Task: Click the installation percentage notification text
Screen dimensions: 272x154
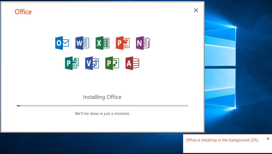Action: point(221,140)
